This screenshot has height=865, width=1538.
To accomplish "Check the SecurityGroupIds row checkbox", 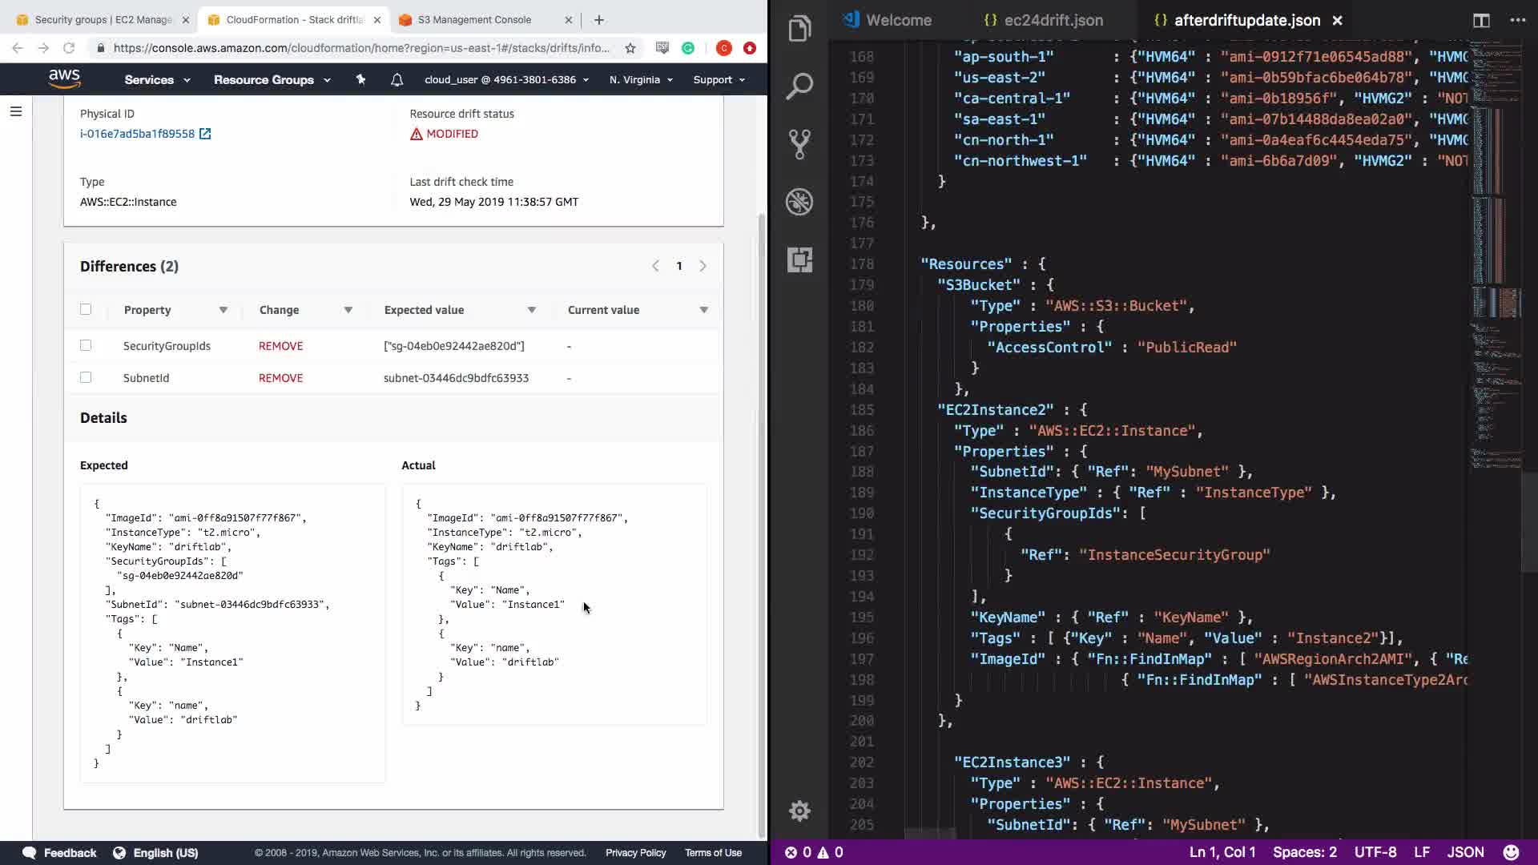I will pyautogui.click(x=86, y=345).
